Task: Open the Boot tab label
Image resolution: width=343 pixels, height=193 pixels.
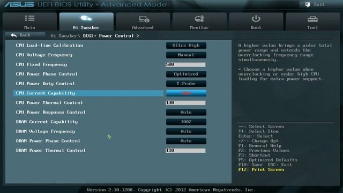Action: (x=256, y=27)
